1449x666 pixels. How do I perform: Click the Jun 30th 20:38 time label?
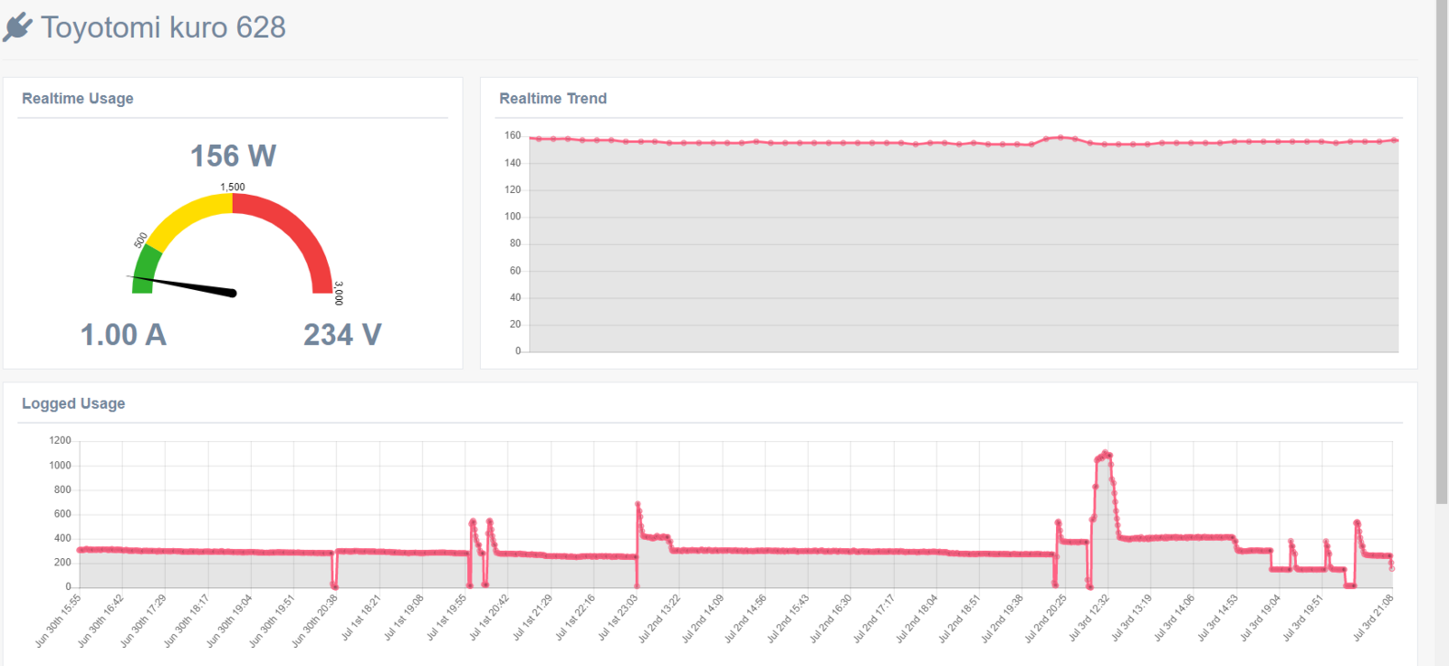pos(314,621)
